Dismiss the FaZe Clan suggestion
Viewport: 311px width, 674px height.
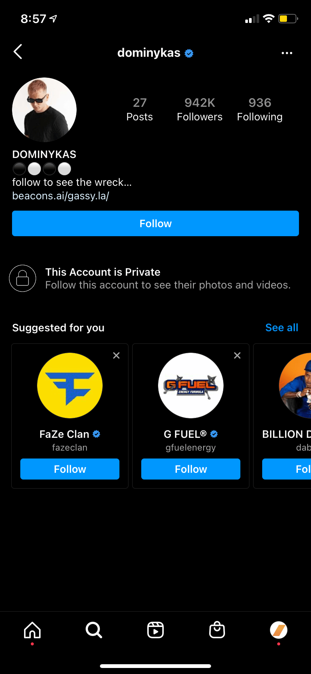[x=116, y=355]
